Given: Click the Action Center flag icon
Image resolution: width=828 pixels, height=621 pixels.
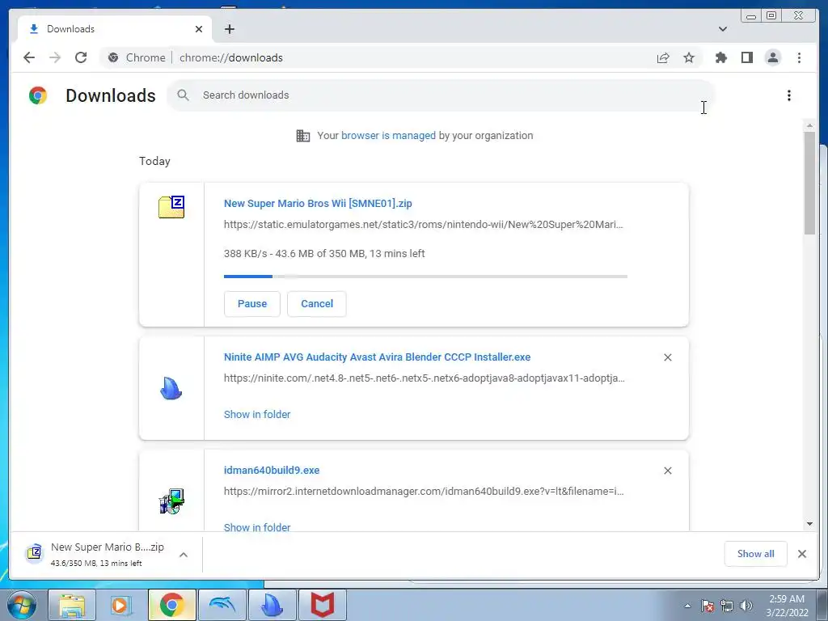Looking at the screenshot, I should pyautogui.click(x=708, y=606).
